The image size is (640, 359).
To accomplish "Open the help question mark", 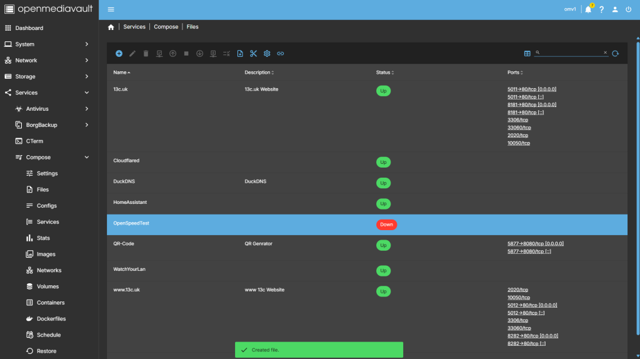I will pos(602,9).
